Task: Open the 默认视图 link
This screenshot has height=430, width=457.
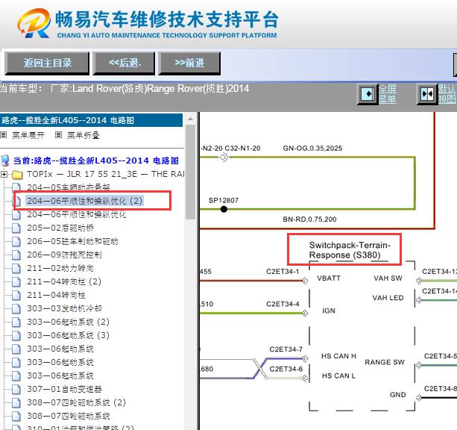Action: click(447, 94)
